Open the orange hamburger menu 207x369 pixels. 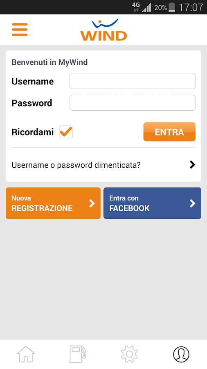(20, 30)
